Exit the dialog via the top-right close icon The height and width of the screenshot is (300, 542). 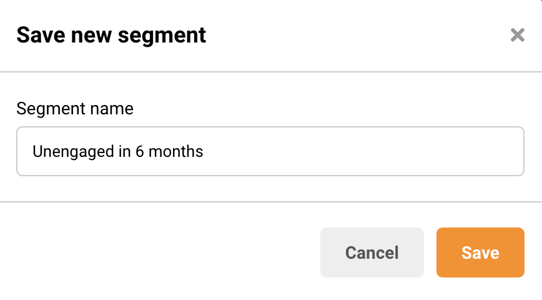[517, 35]
